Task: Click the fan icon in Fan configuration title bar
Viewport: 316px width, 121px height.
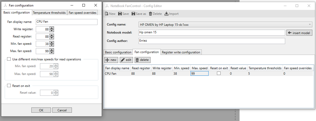Action: point(5,5)
